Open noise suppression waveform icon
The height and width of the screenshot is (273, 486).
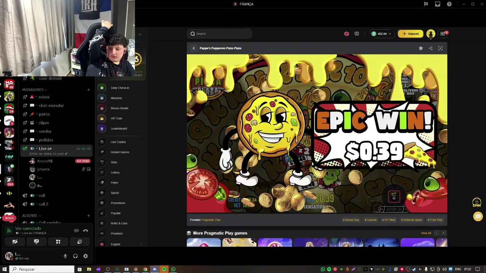click(x=76, y=231)
